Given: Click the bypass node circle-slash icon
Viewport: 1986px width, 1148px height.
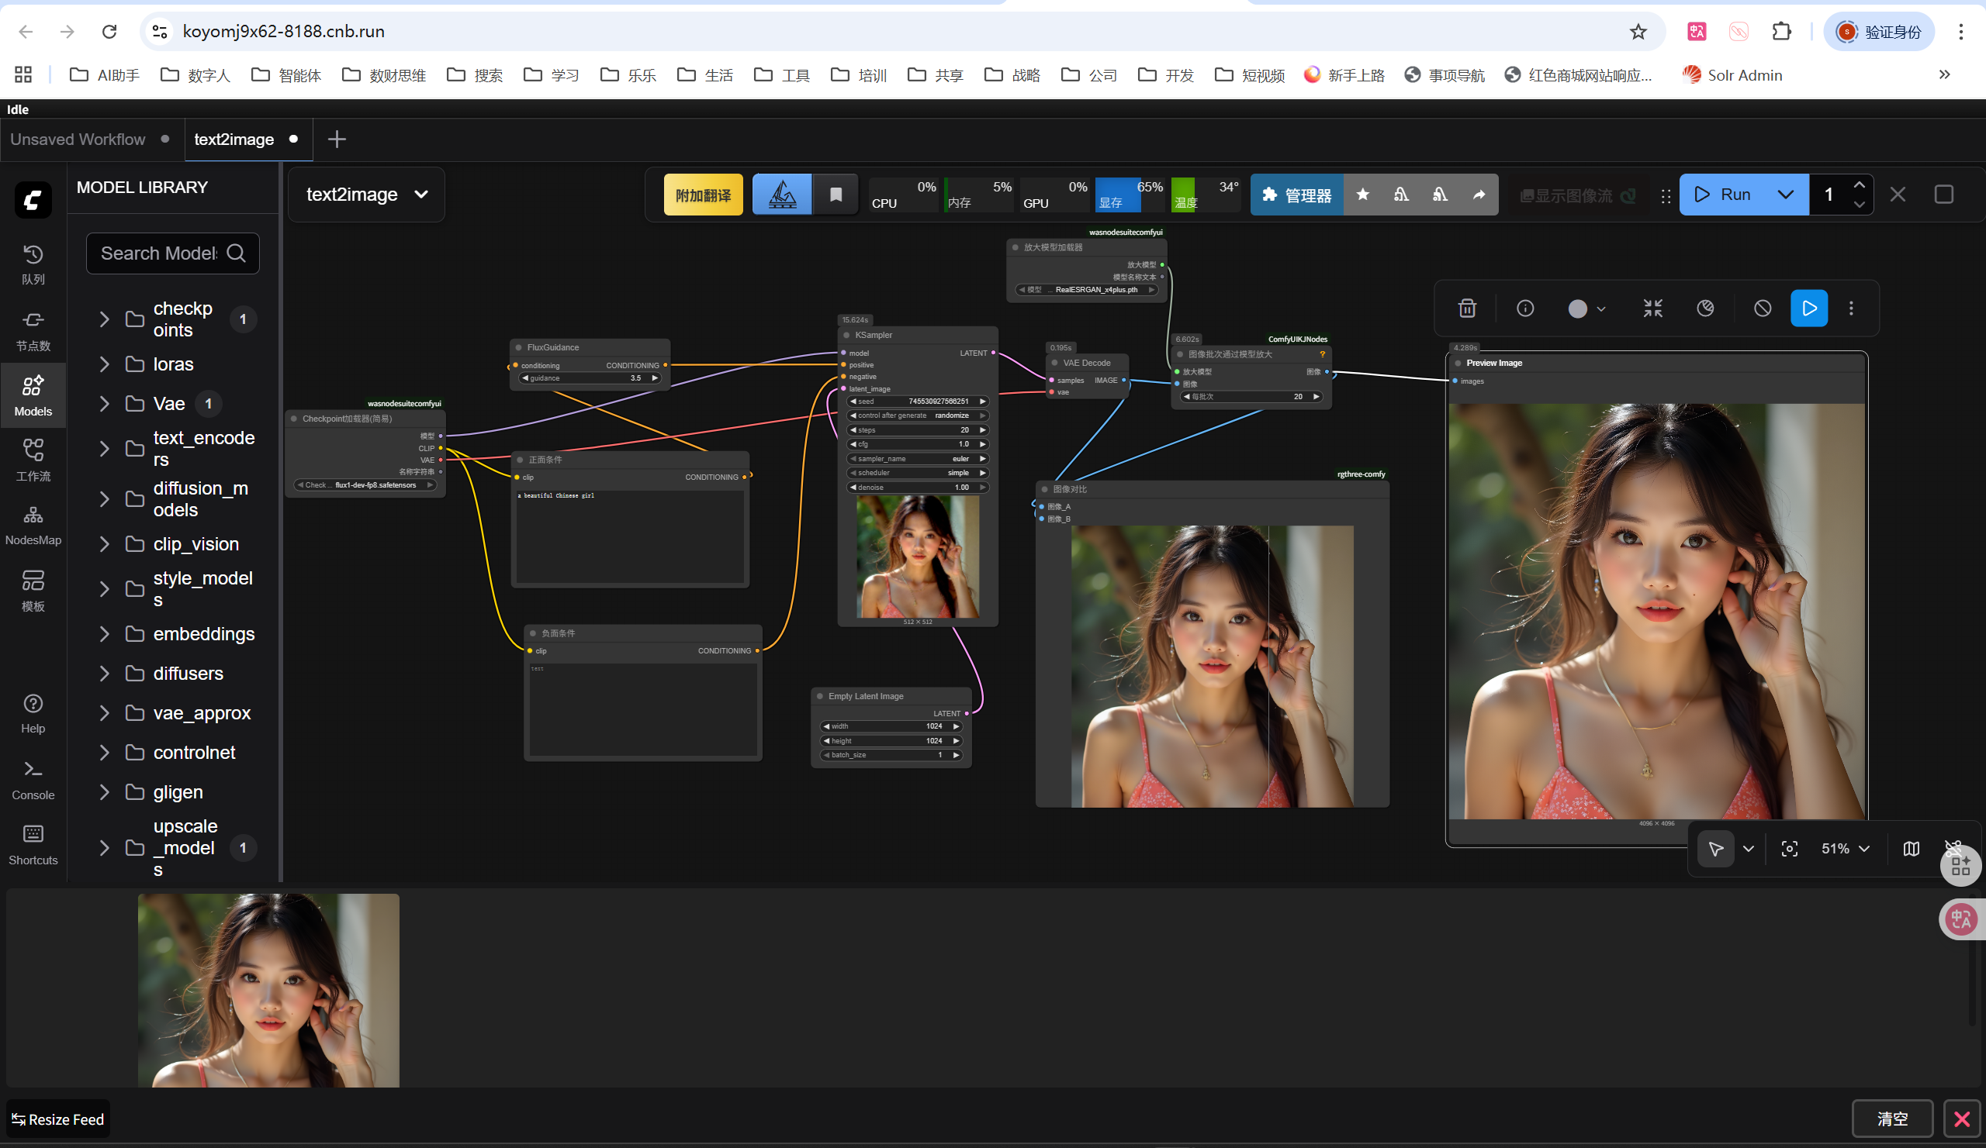Looking at the screenshot, I should click(1762, 308).
